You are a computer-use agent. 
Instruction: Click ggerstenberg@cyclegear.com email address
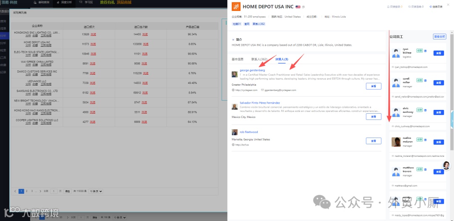click(x=280, y=90)
